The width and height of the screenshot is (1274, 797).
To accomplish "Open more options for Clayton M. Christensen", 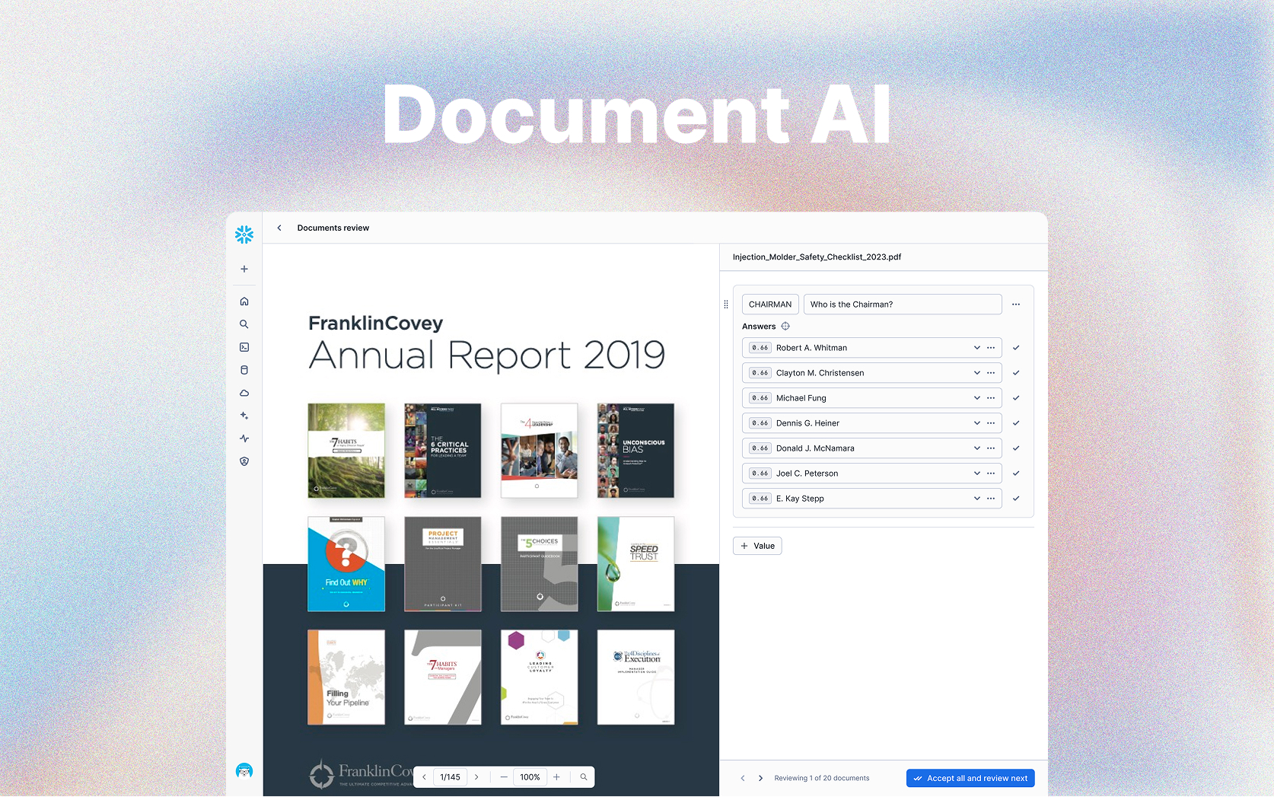I will coord(991,373).
